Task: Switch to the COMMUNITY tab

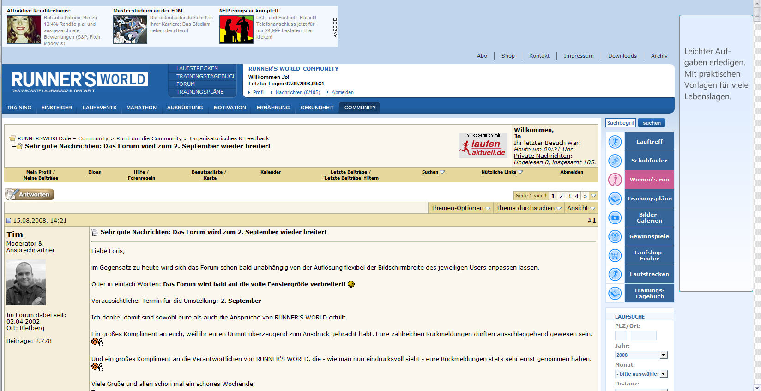Action: click(x=360, y=108)
